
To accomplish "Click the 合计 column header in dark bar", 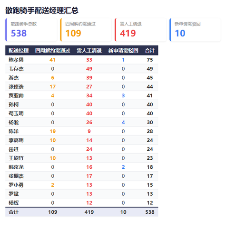I will click(150, 51).
